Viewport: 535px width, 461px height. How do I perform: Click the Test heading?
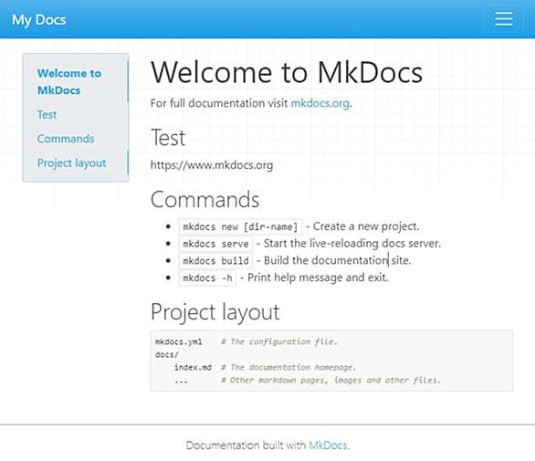(168, 138)
